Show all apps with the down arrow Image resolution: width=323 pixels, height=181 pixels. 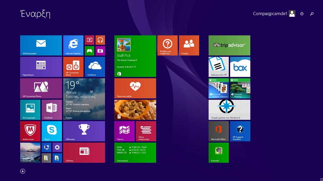23,171
